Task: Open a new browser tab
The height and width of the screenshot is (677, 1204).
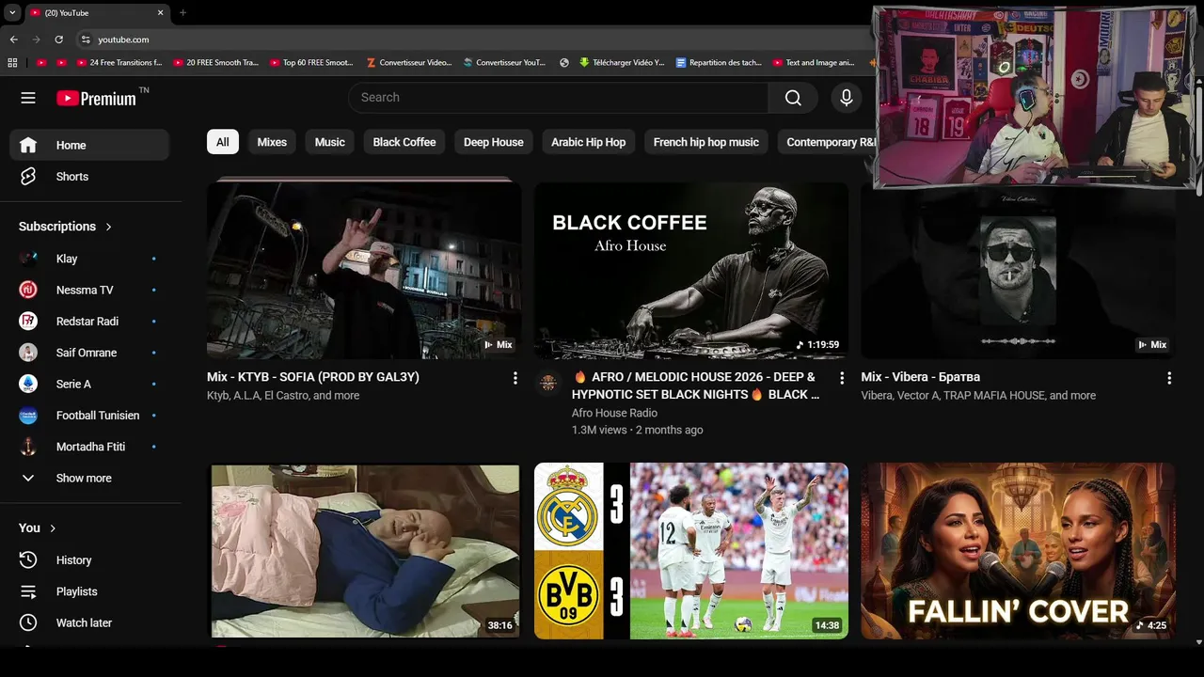Action: (182, 13)
